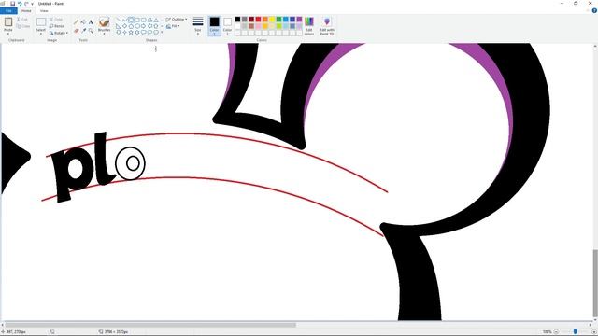The height and width of the screenshot is (336, 598).
Task: Pick the yellow color swatch
Action: coord(272,19)
